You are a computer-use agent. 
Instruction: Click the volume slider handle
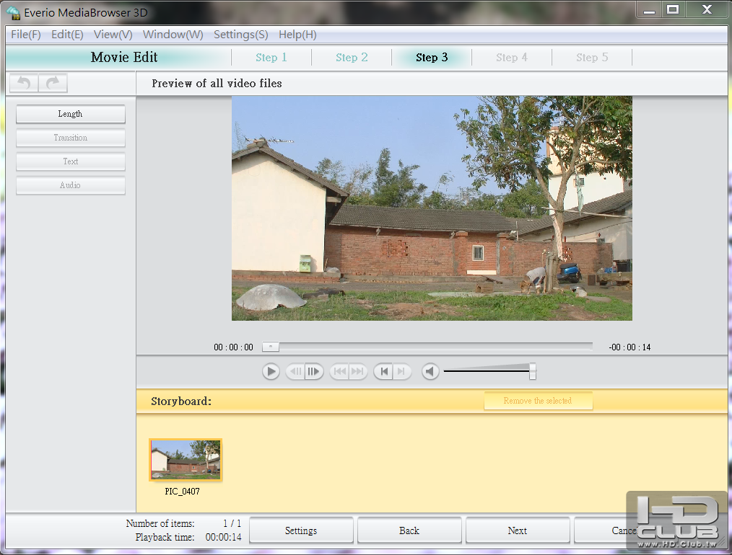[533, 371]
